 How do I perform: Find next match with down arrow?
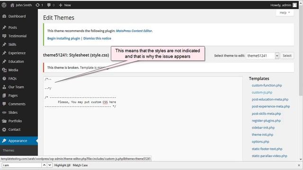click(50, 165)
